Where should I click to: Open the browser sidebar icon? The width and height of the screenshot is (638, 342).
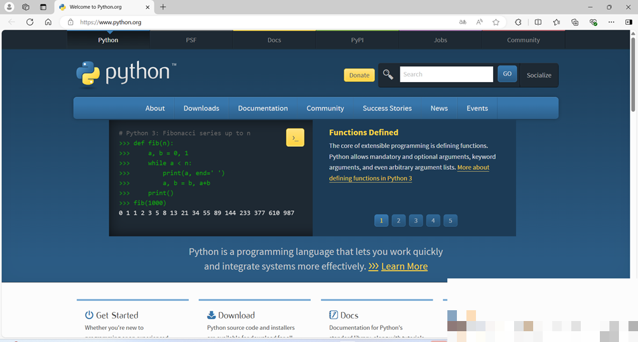[628, 22]
